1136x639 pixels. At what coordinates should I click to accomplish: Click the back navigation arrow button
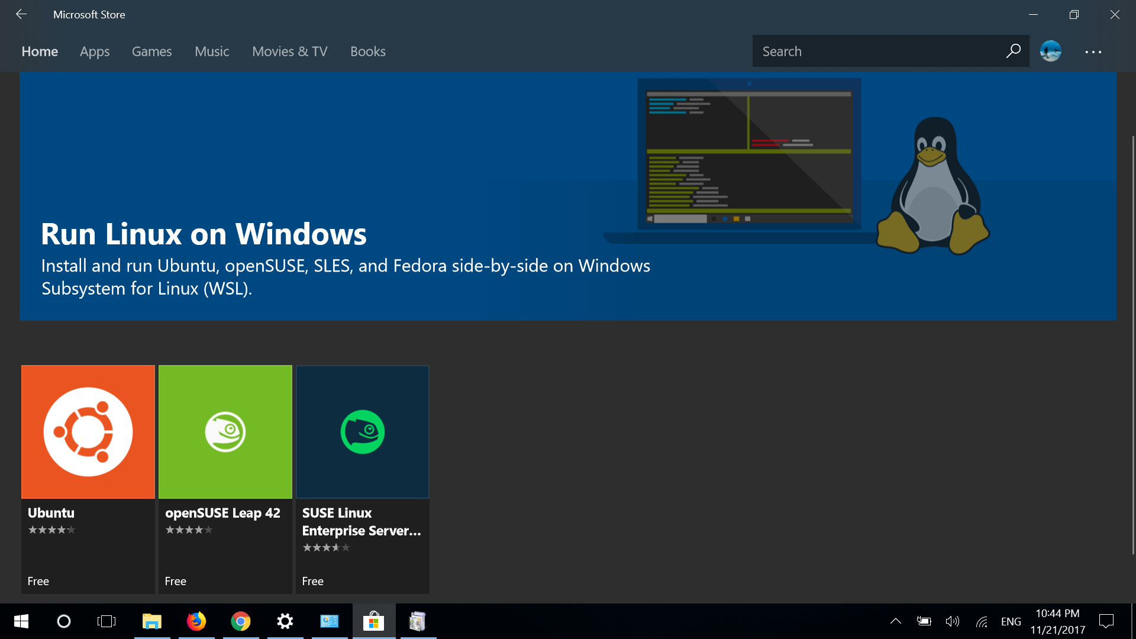(x=21, y=14)
